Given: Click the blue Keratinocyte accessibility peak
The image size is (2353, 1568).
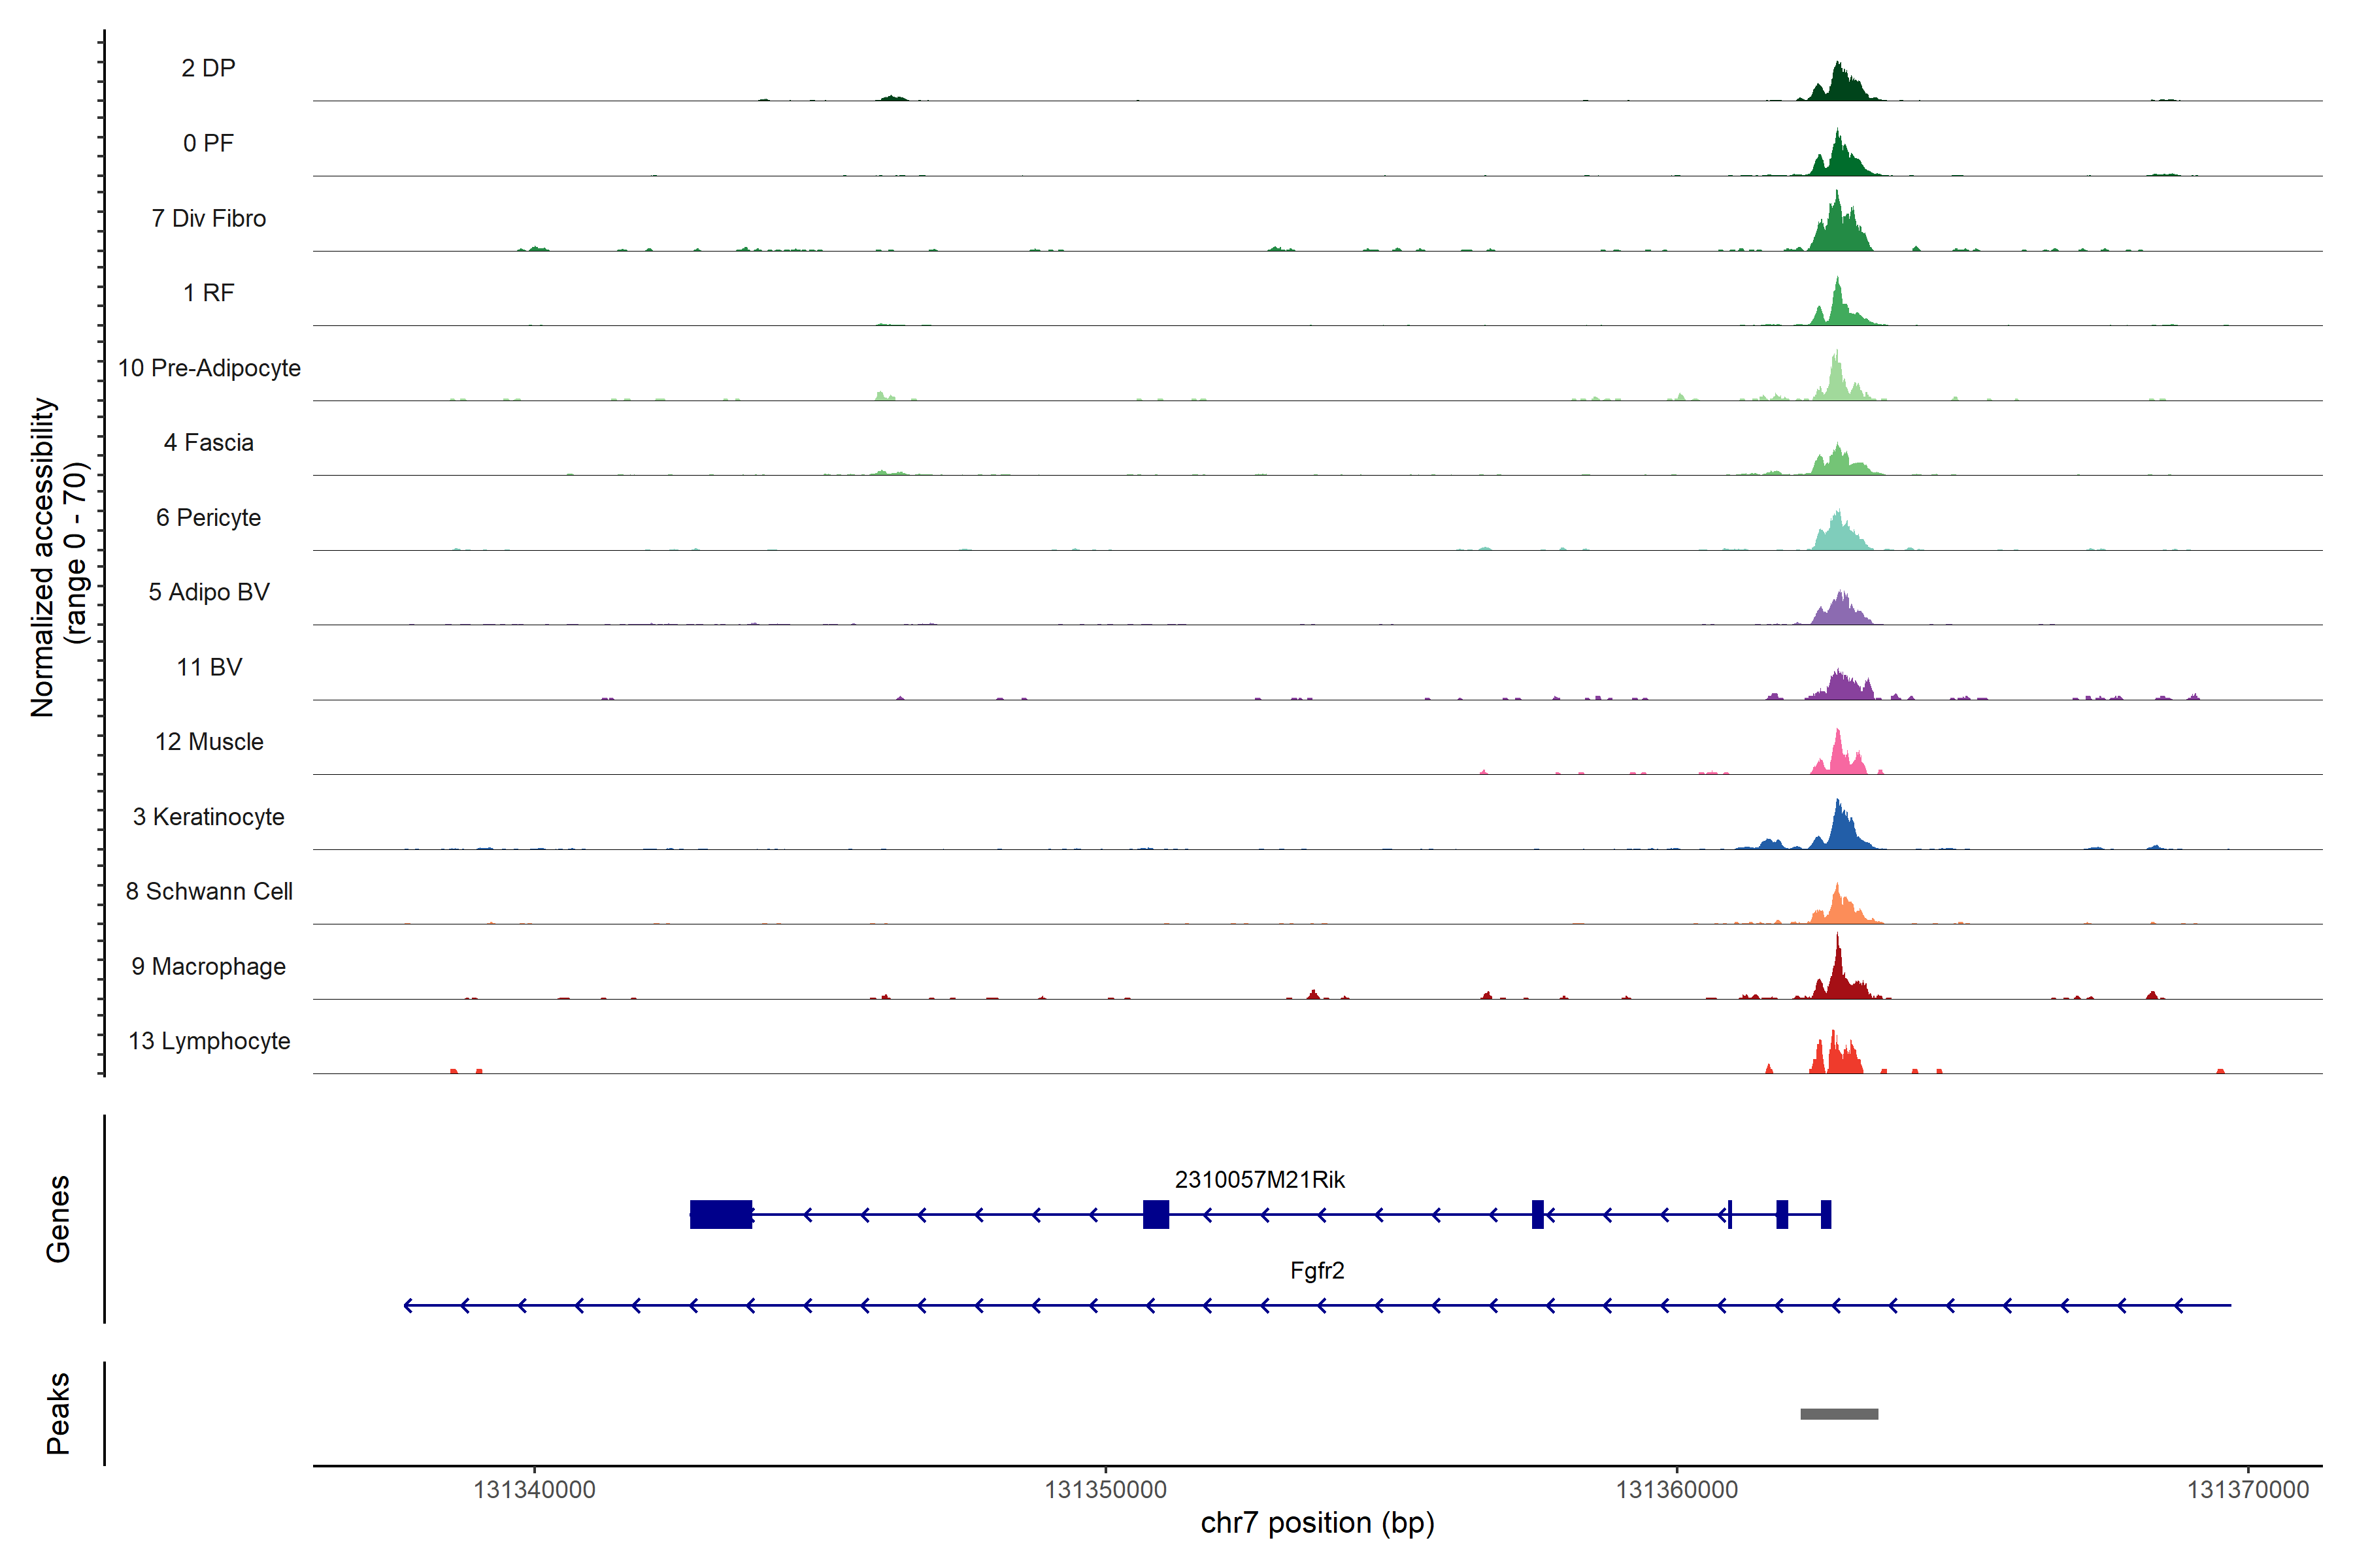Looking at the screenshot, I should (x=1839, y=830).
